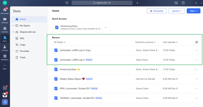Click the Templates button
The height and width of the screenshot is (107, 203).
(x=157, y=11)
